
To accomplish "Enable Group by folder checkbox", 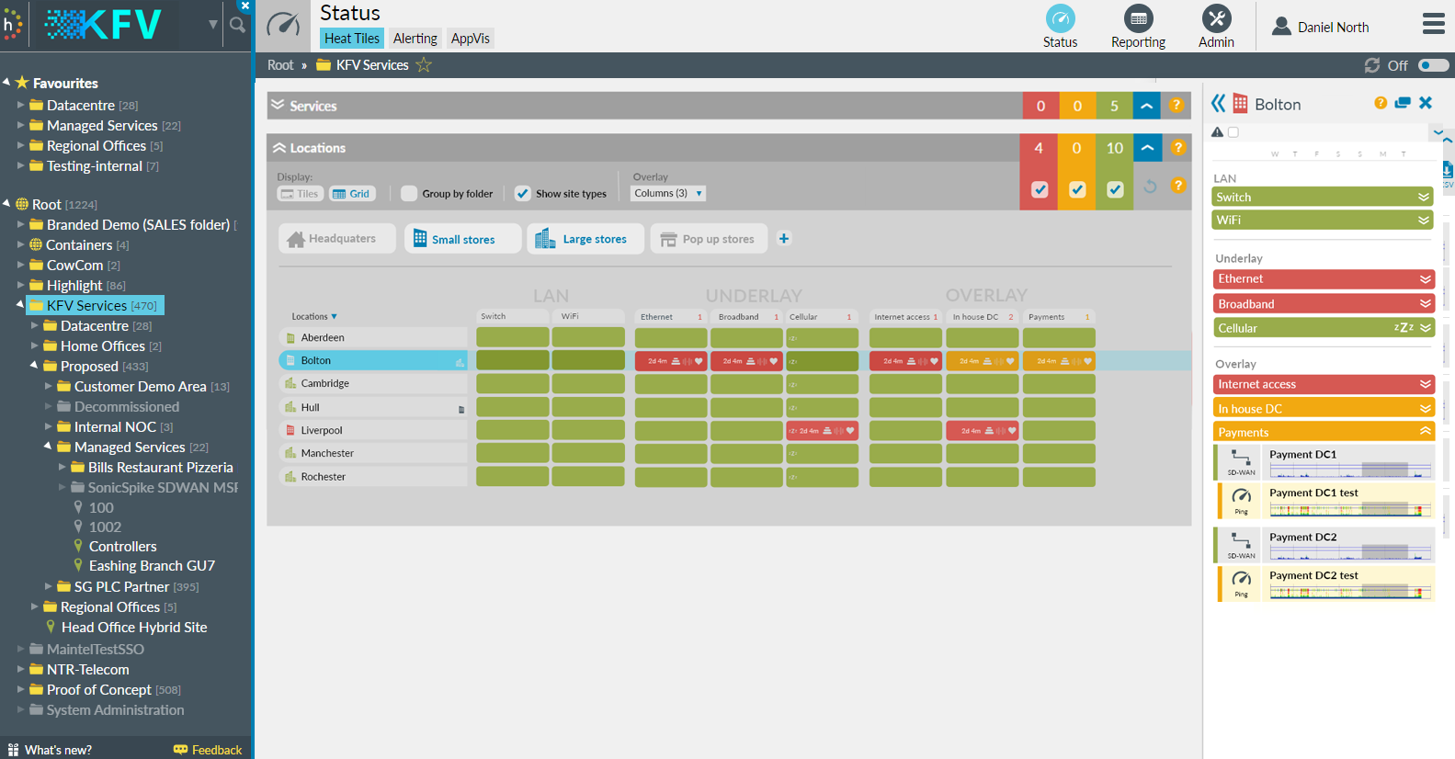I will click(x=410, y=194).
